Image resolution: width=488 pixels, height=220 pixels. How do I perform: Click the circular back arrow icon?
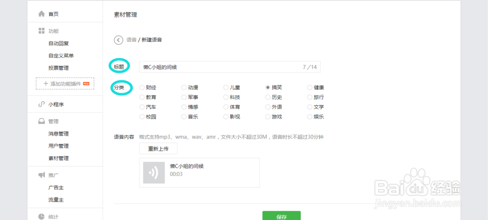coord(119,40)
